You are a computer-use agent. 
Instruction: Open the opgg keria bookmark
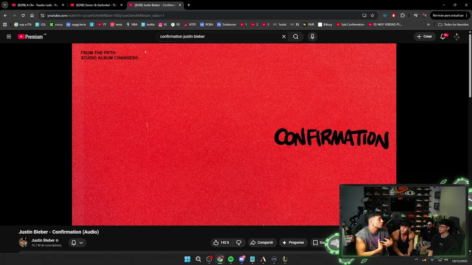(76, 25)
